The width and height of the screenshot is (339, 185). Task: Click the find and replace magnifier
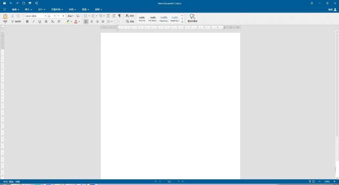pyautogui.click(x=192, y=16)
